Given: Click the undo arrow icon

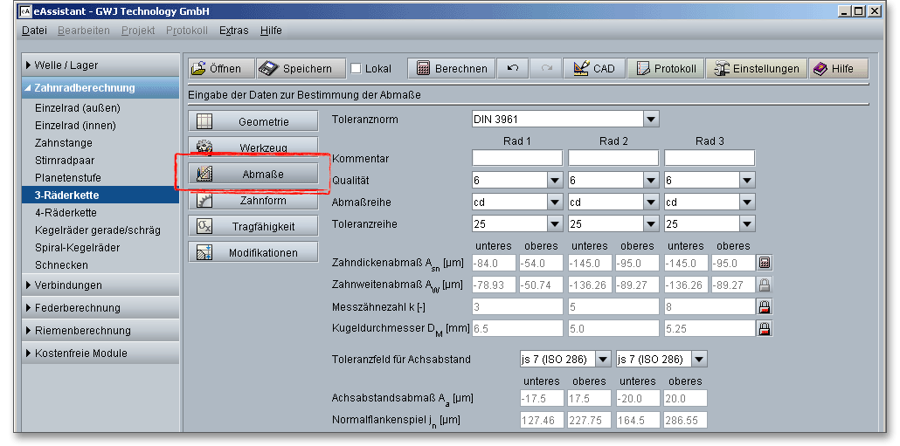Looking at the screenshot, I should [514, 69].
